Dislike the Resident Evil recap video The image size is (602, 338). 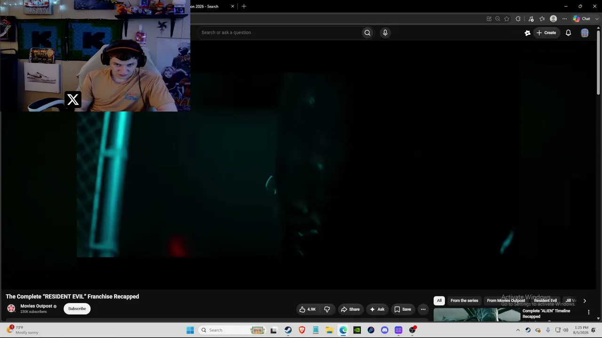[327, 309]
